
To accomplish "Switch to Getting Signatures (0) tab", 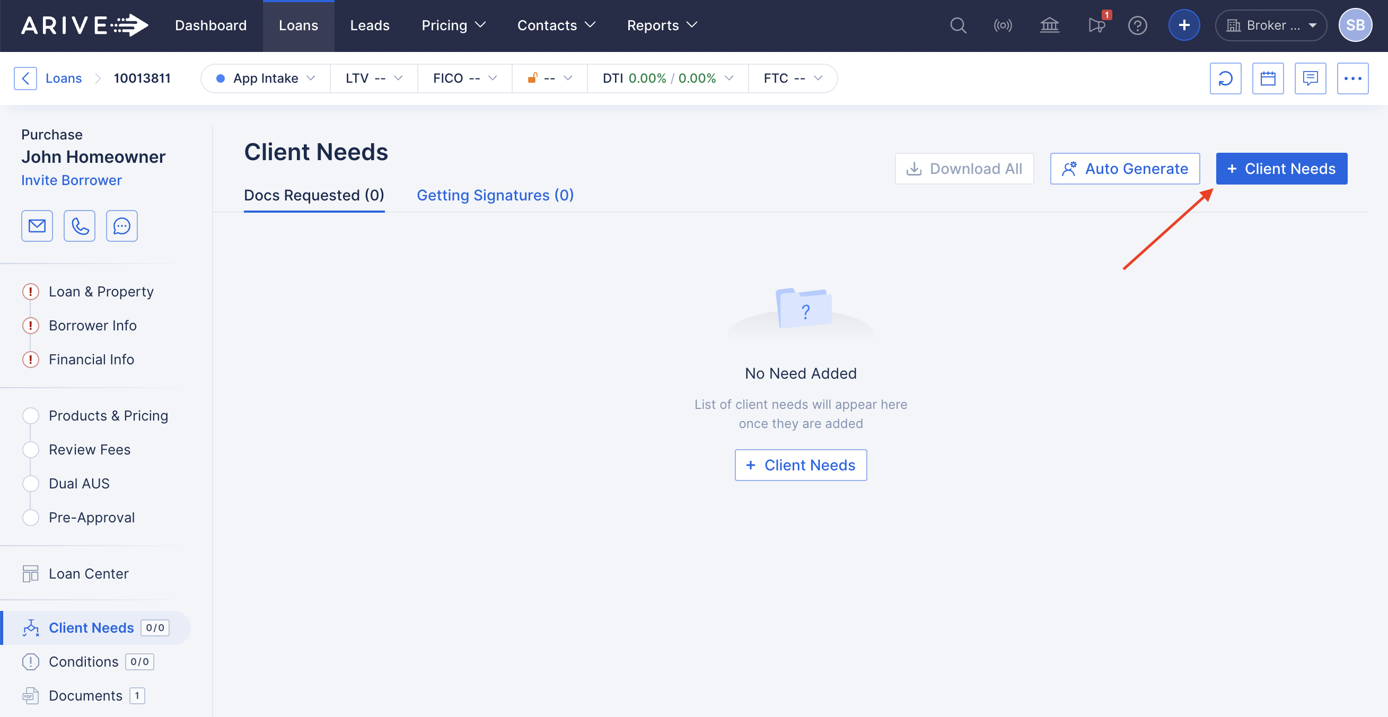I will [495, 195].
